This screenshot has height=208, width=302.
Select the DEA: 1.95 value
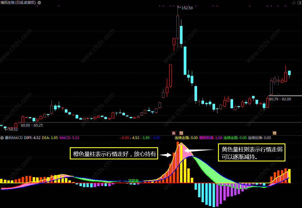(x=50, y=138)
